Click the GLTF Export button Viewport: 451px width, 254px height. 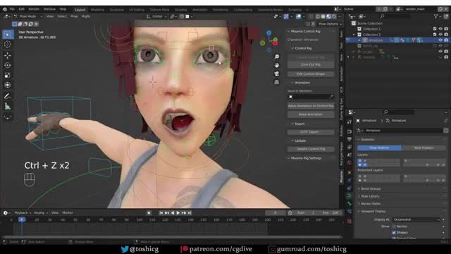point(311,132)
